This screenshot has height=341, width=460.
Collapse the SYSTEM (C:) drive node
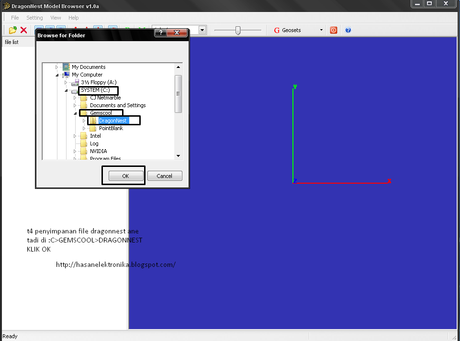point(67,90)
